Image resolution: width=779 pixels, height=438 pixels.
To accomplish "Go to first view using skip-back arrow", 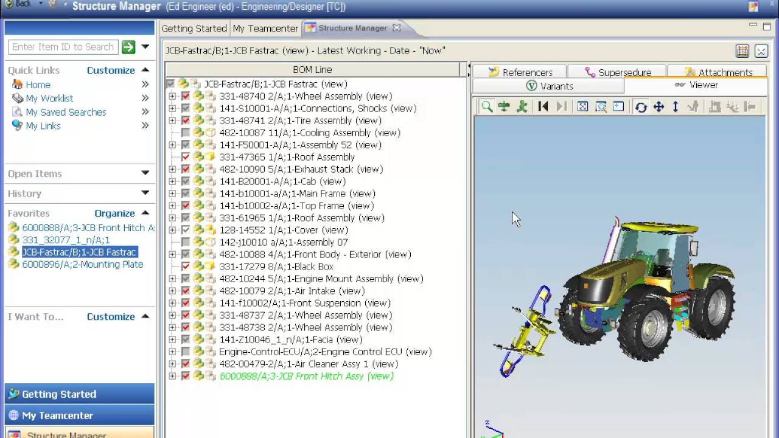I will [x=543, y=107].
